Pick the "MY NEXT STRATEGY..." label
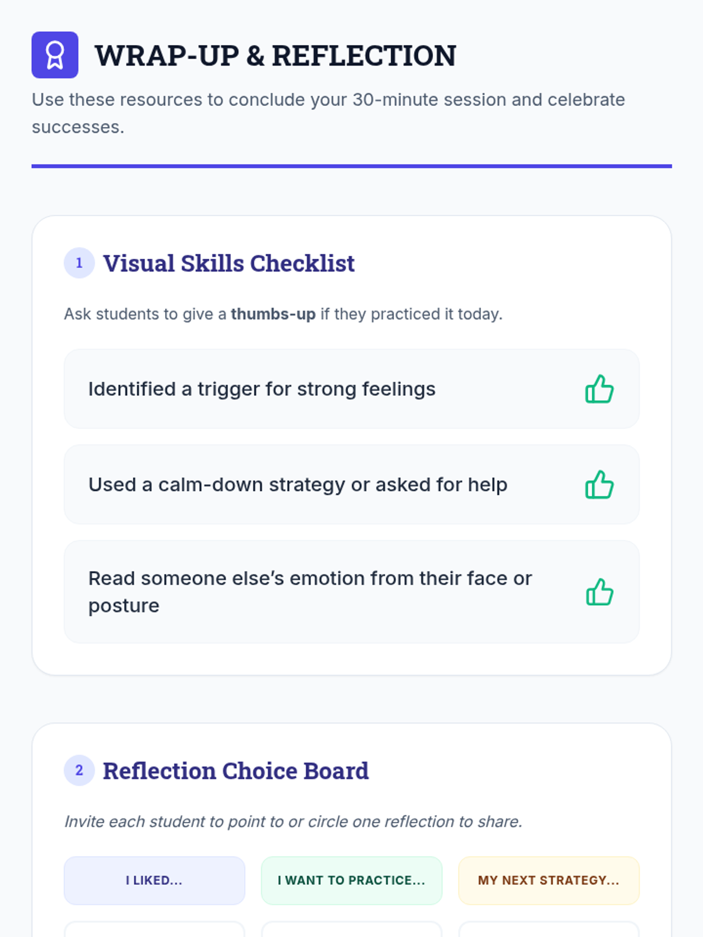This screenshot has height=937, width=703. point(548,880)
